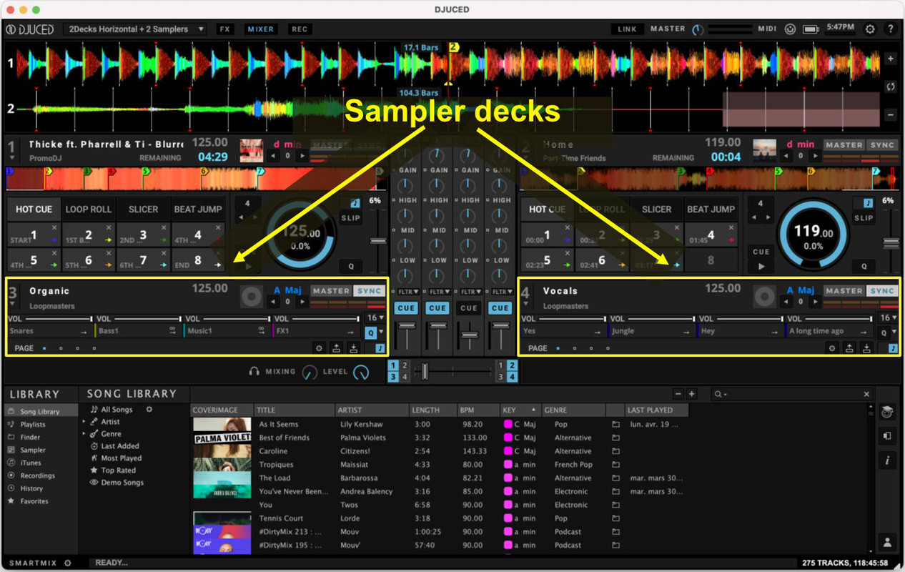Viewport: 905px width, 572px height.
Task: Delete hot cue 1 on deck 1
Action: [54, 227]
